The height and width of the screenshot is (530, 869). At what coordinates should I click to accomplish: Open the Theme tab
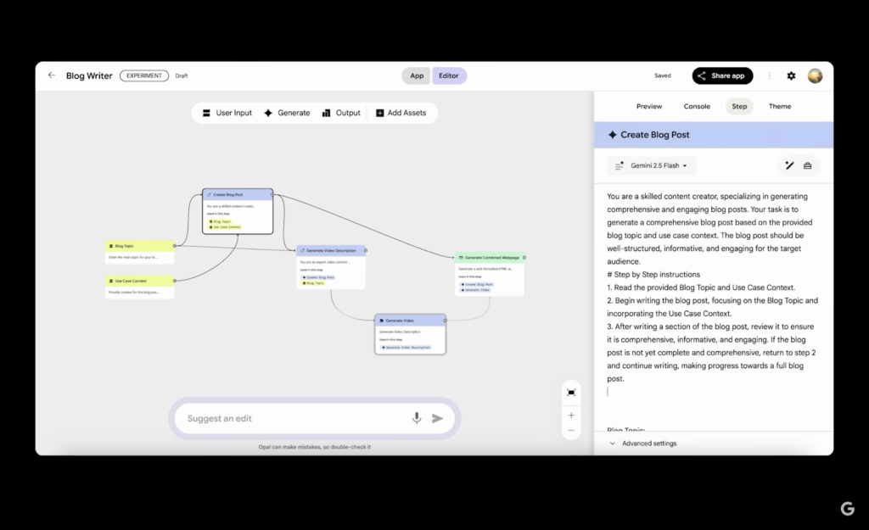coord(780,106)
